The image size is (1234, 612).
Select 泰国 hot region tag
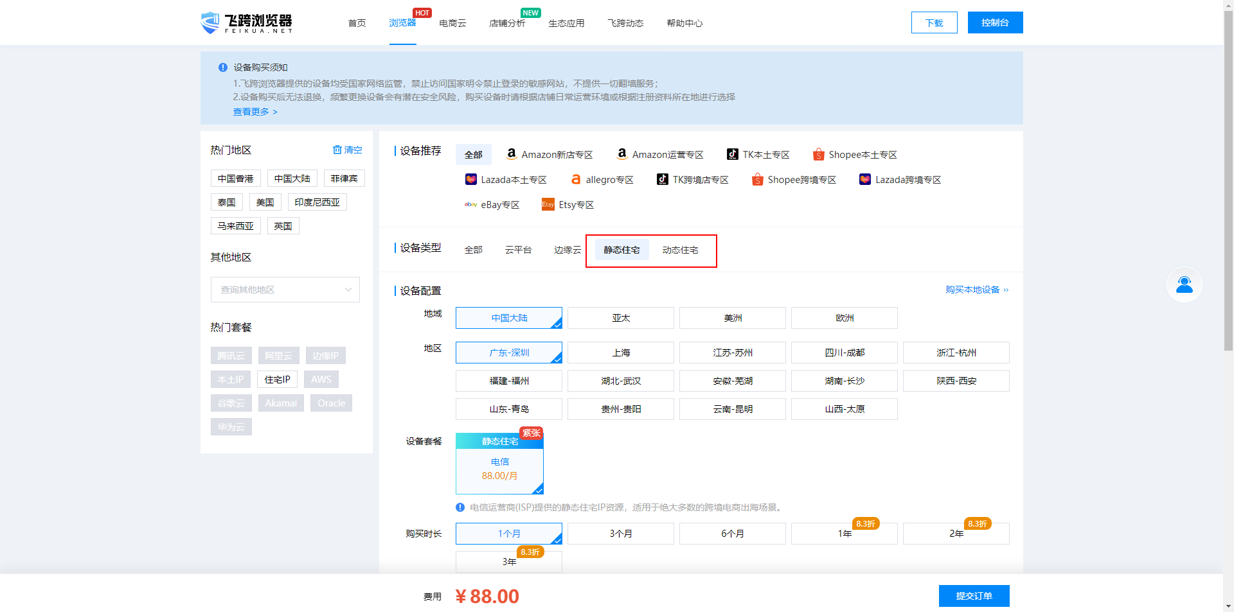[x=227, y=202]
